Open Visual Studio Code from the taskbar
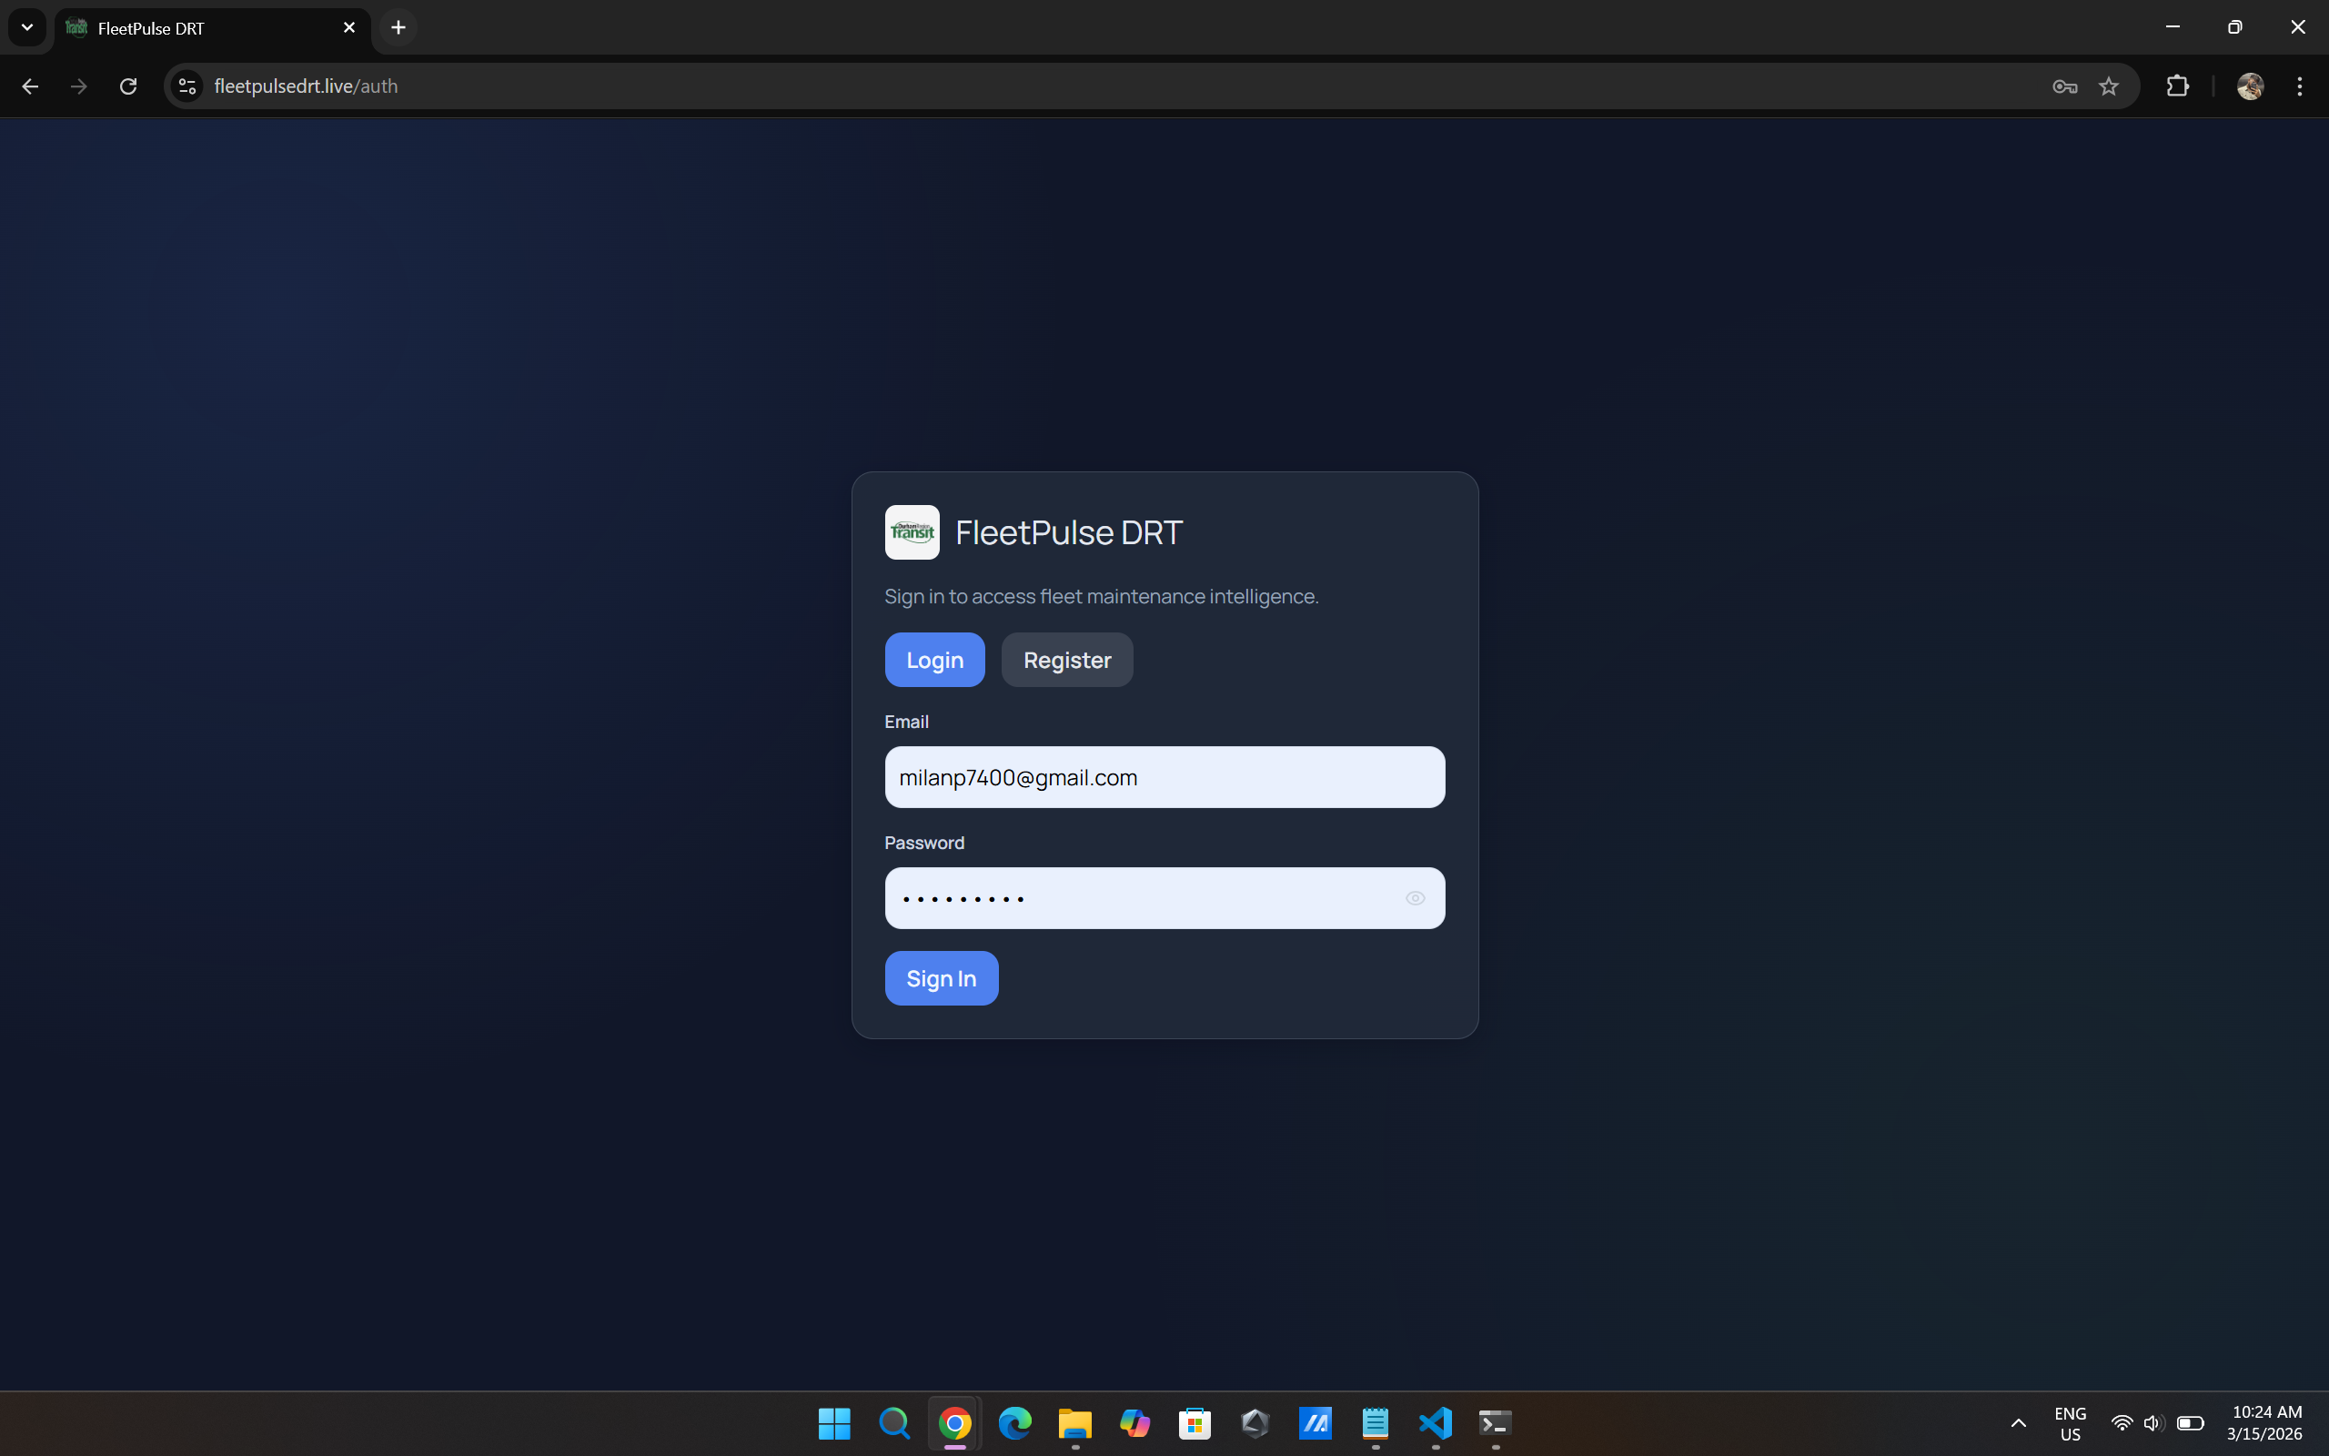 1435,1423
